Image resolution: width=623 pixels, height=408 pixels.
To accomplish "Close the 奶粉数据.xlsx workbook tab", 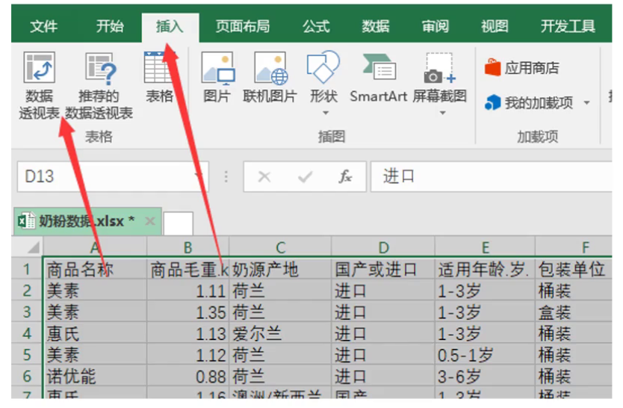I will (150, 220).
